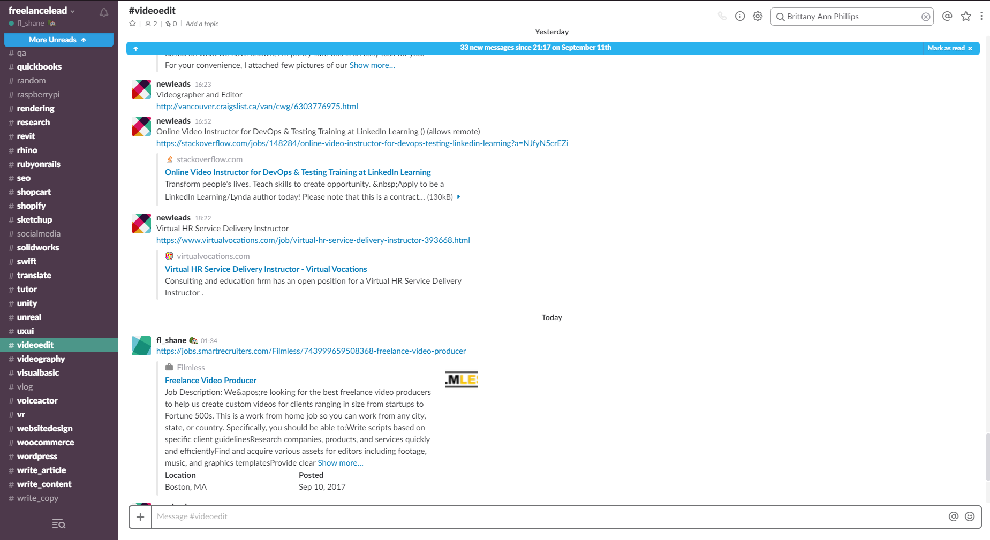Open stackoverflow jobs URL link

[362, 143]
